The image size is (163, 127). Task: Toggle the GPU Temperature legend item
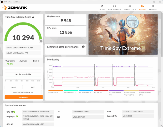(86, 92)
